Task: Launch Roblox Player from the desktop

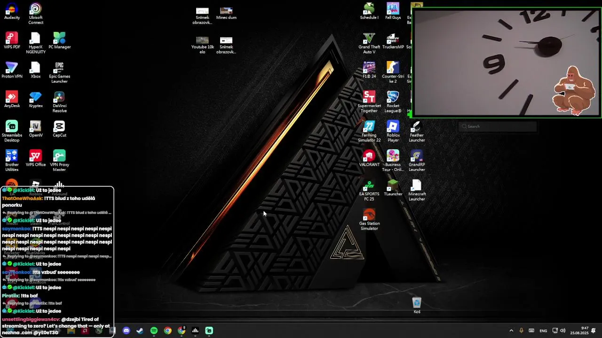Action: click(x=393, y=131)
